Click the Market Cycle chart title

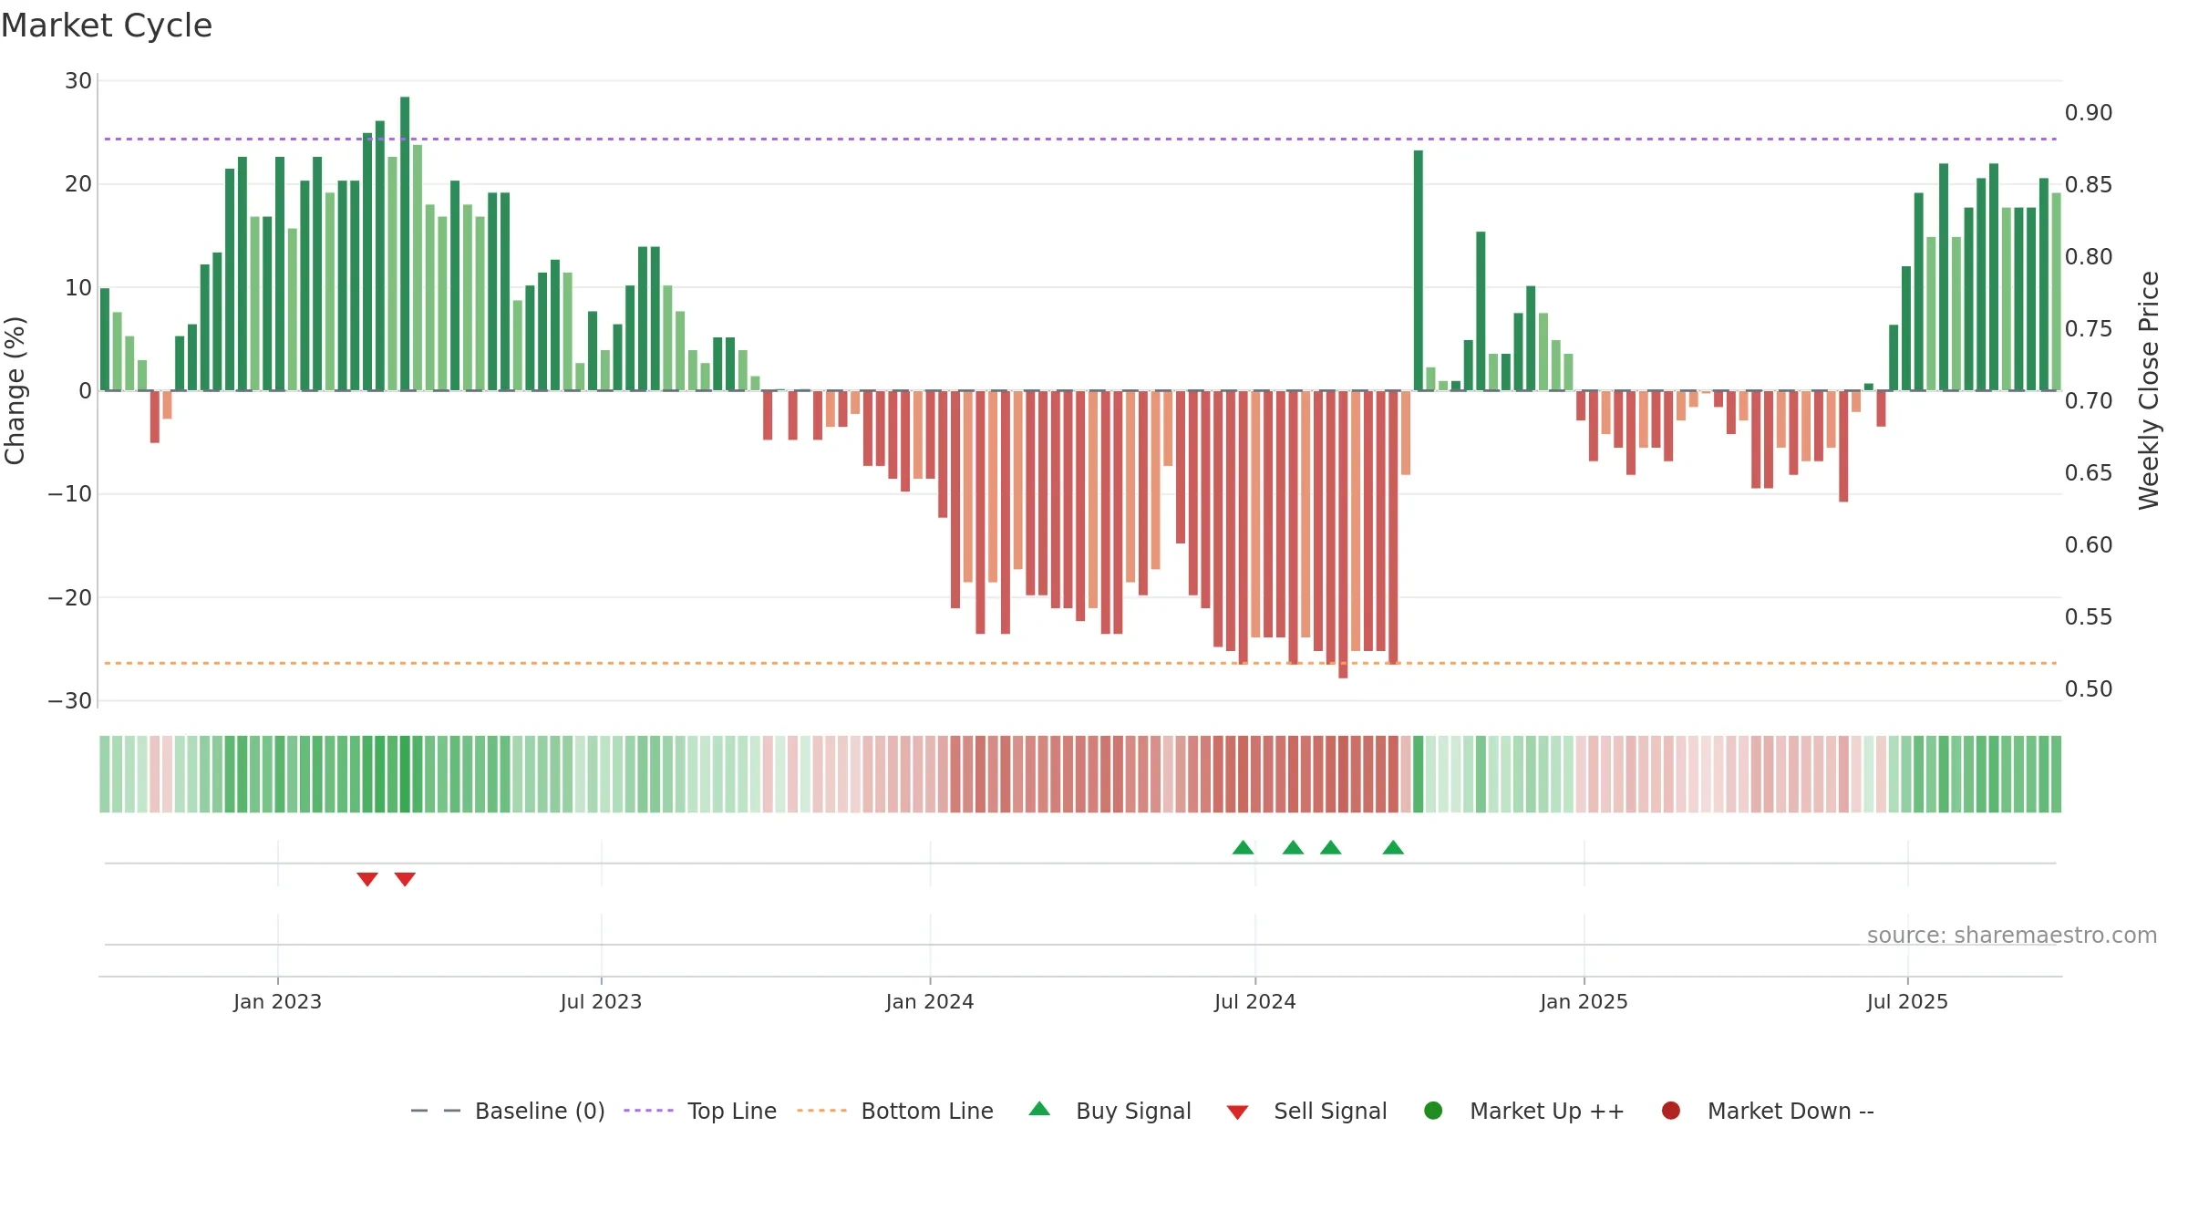pos(107,26)
